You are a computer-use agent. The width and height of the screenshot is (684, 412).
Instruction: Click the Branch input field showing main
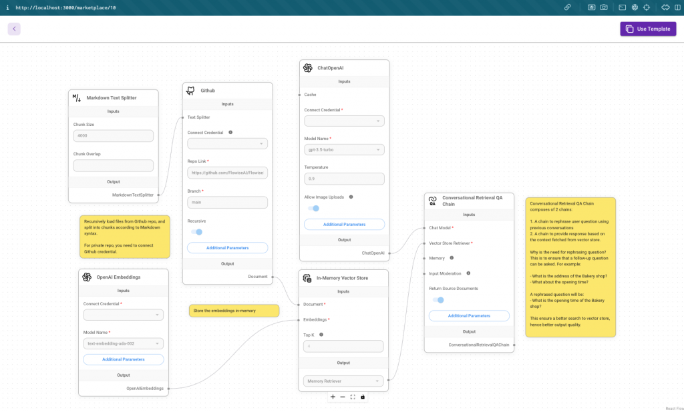227,203
